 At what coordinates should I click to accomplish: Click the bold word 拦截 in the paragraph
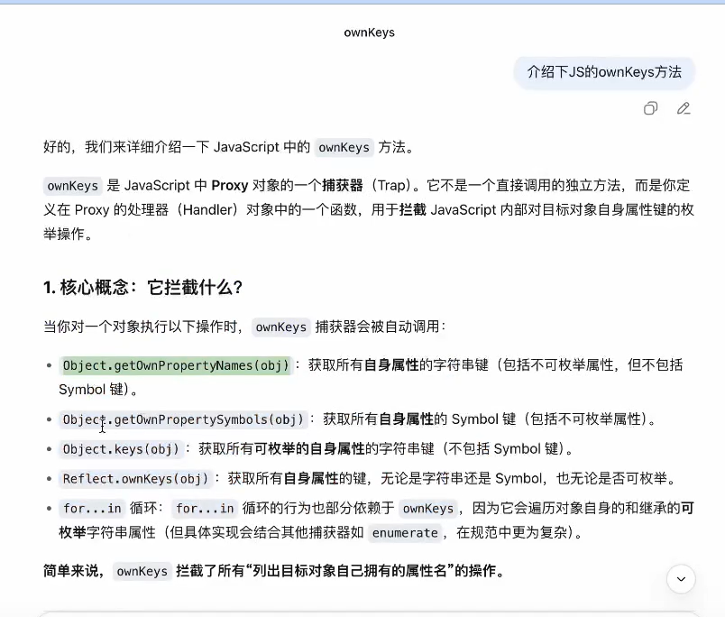[x=412, y=210]
